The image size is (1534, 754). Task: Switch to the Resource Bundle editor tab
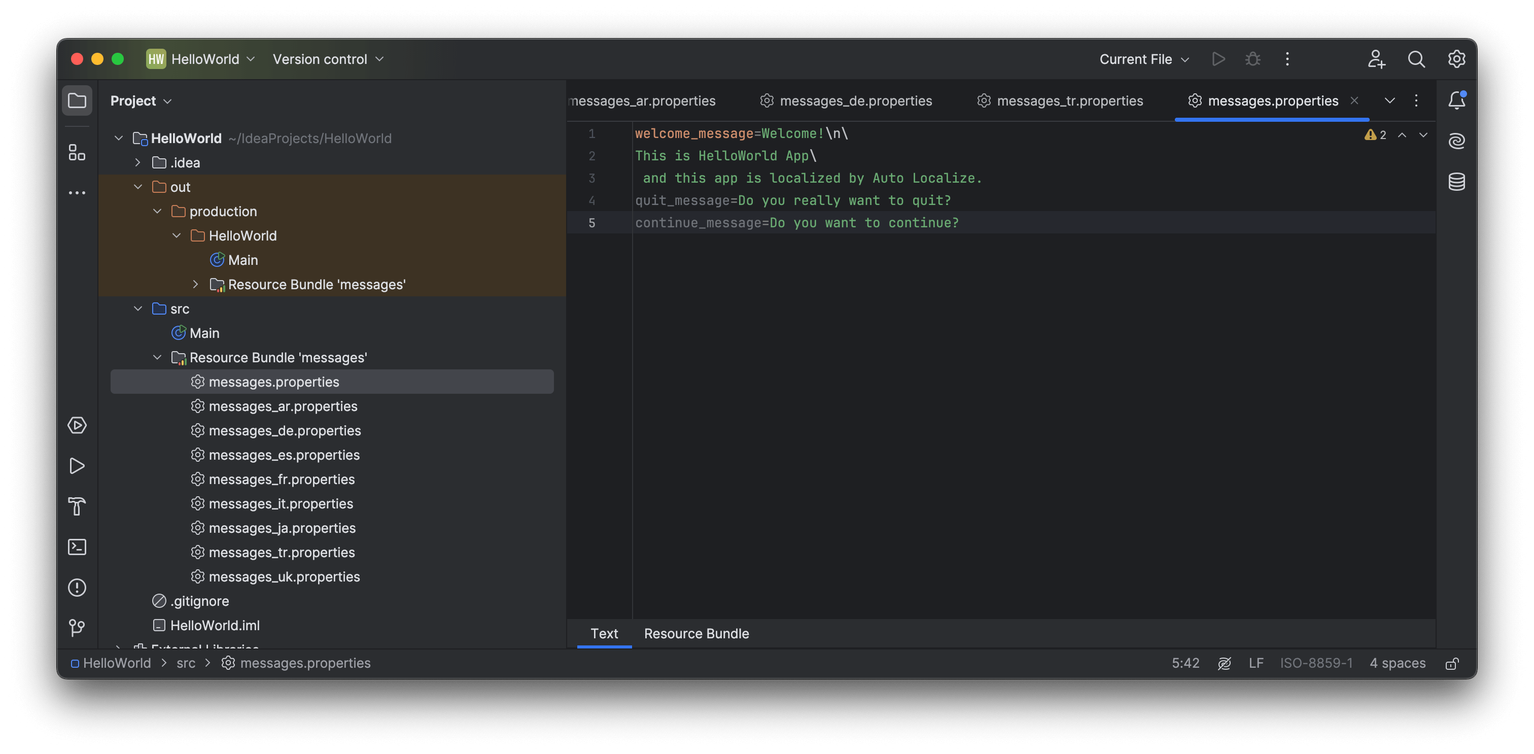(x=696, y=634)
